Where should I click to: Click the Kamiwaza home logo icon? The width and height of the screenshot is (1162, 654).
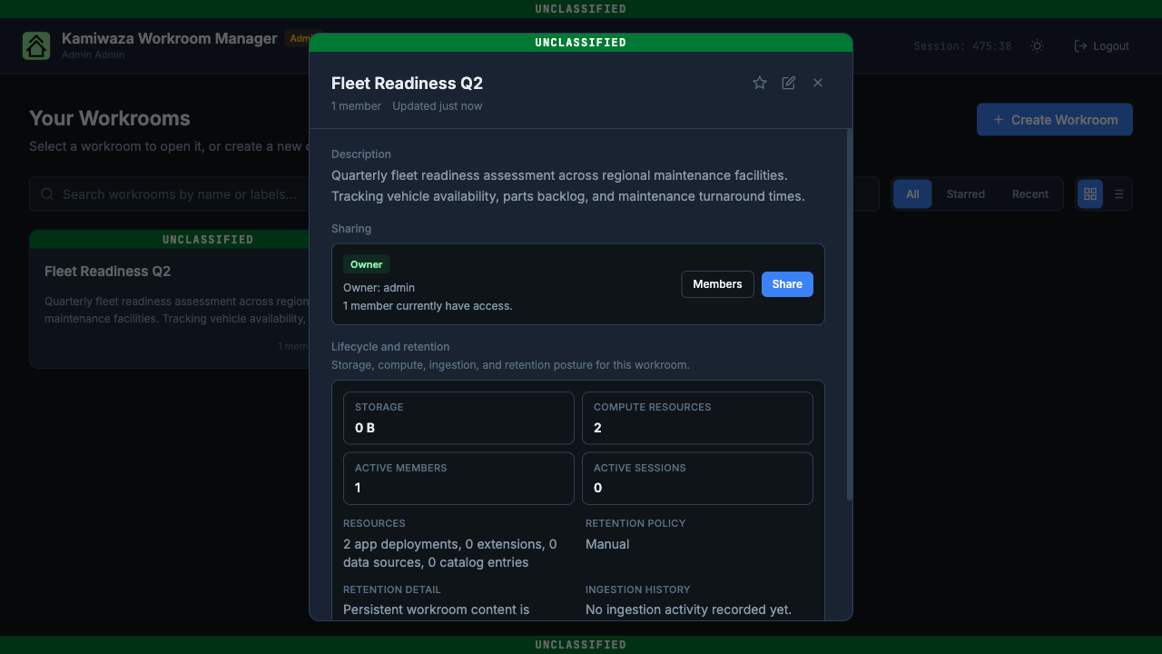click(36, 45)
